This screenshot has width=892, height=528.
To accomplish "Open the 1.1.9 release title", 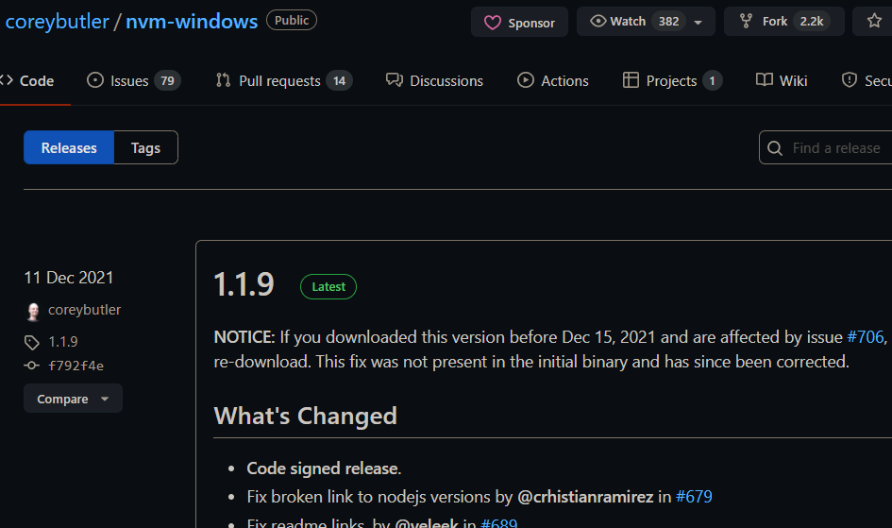I will coord(244,284).
